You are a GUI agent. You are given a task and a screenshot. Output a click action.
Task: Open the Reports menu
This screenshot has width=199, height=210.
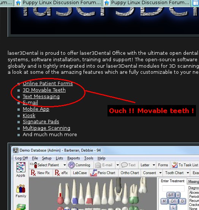pyautogui.click(x=74, y=158)
